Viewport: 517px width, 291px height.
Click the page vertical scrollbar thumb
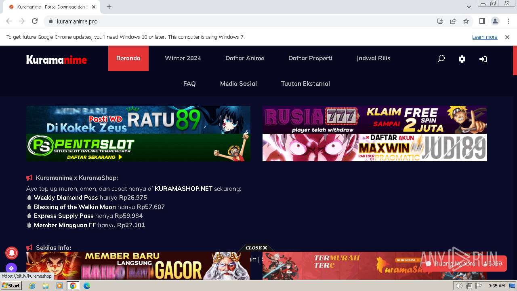515,61
